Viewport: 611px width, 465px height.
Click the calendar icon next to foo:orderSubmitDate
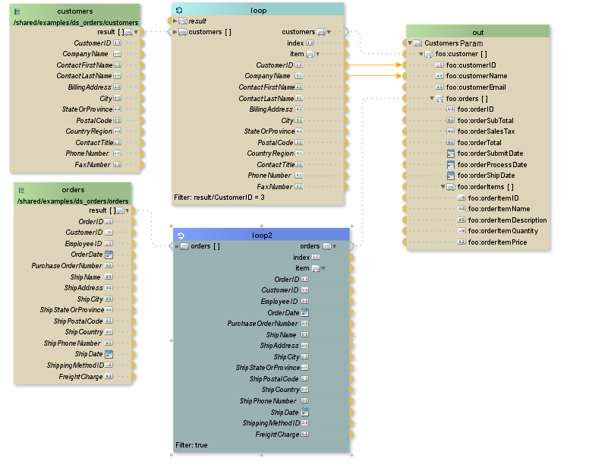click(x=450, y=153)
